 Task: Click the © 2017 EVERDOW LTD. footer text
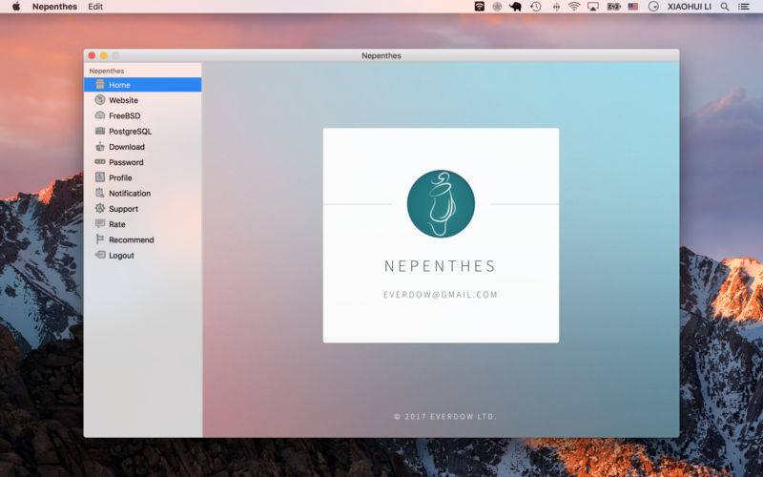(x=444, y=416)
